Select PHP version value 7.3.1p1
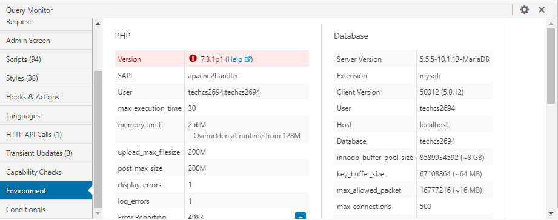The height and width of the screenshot is (220, 558). (x=211, y=59)
